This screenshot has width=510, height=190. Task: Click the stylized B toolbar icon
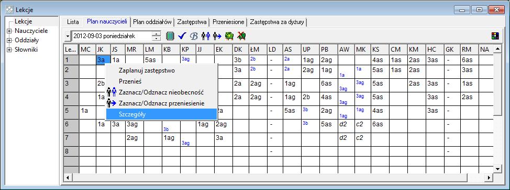point(194,36)
